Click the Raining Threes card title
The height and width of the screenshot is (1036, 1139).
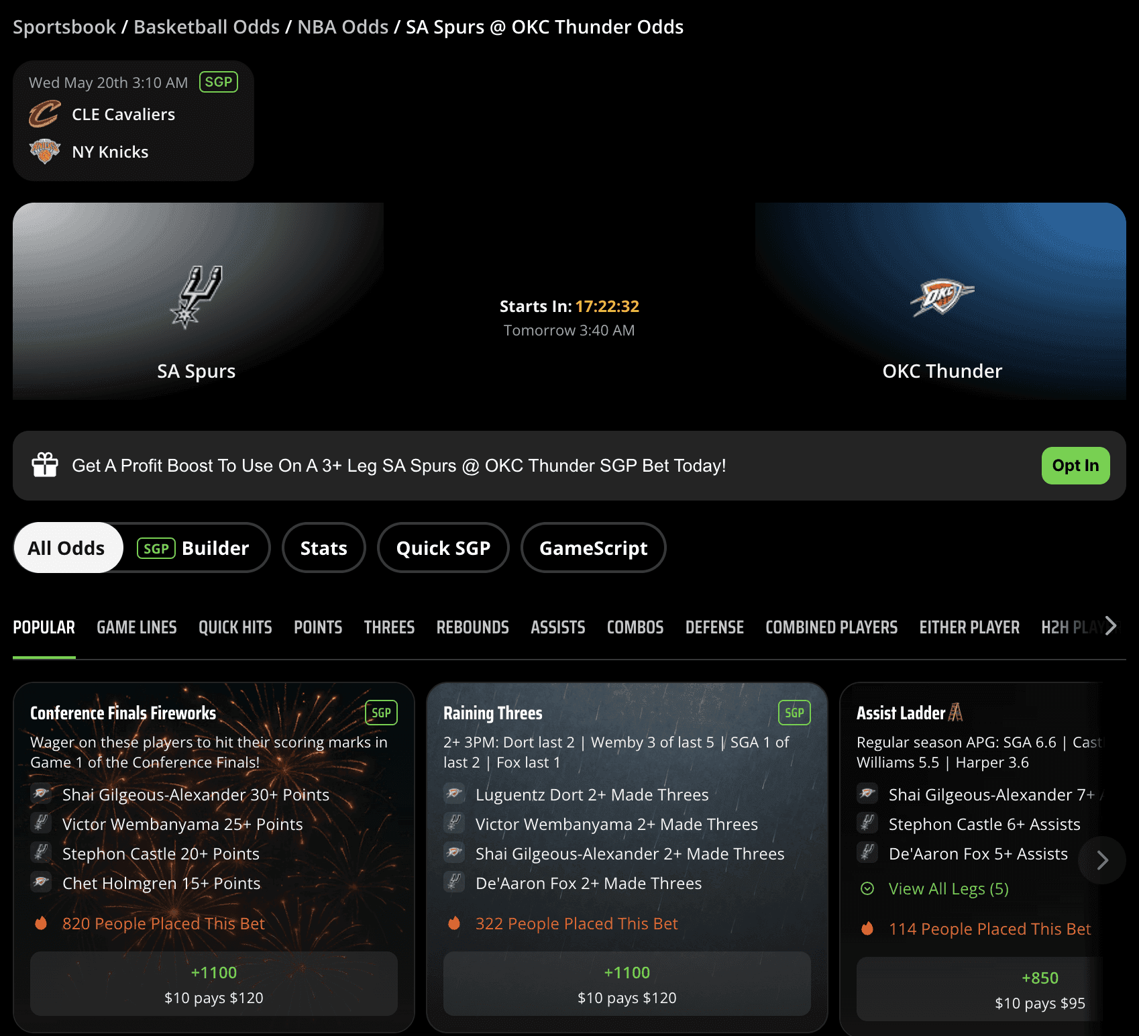(493, 713)
